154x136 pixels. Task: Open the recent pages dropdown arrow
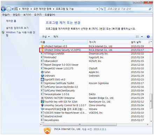tap(13, 9)
